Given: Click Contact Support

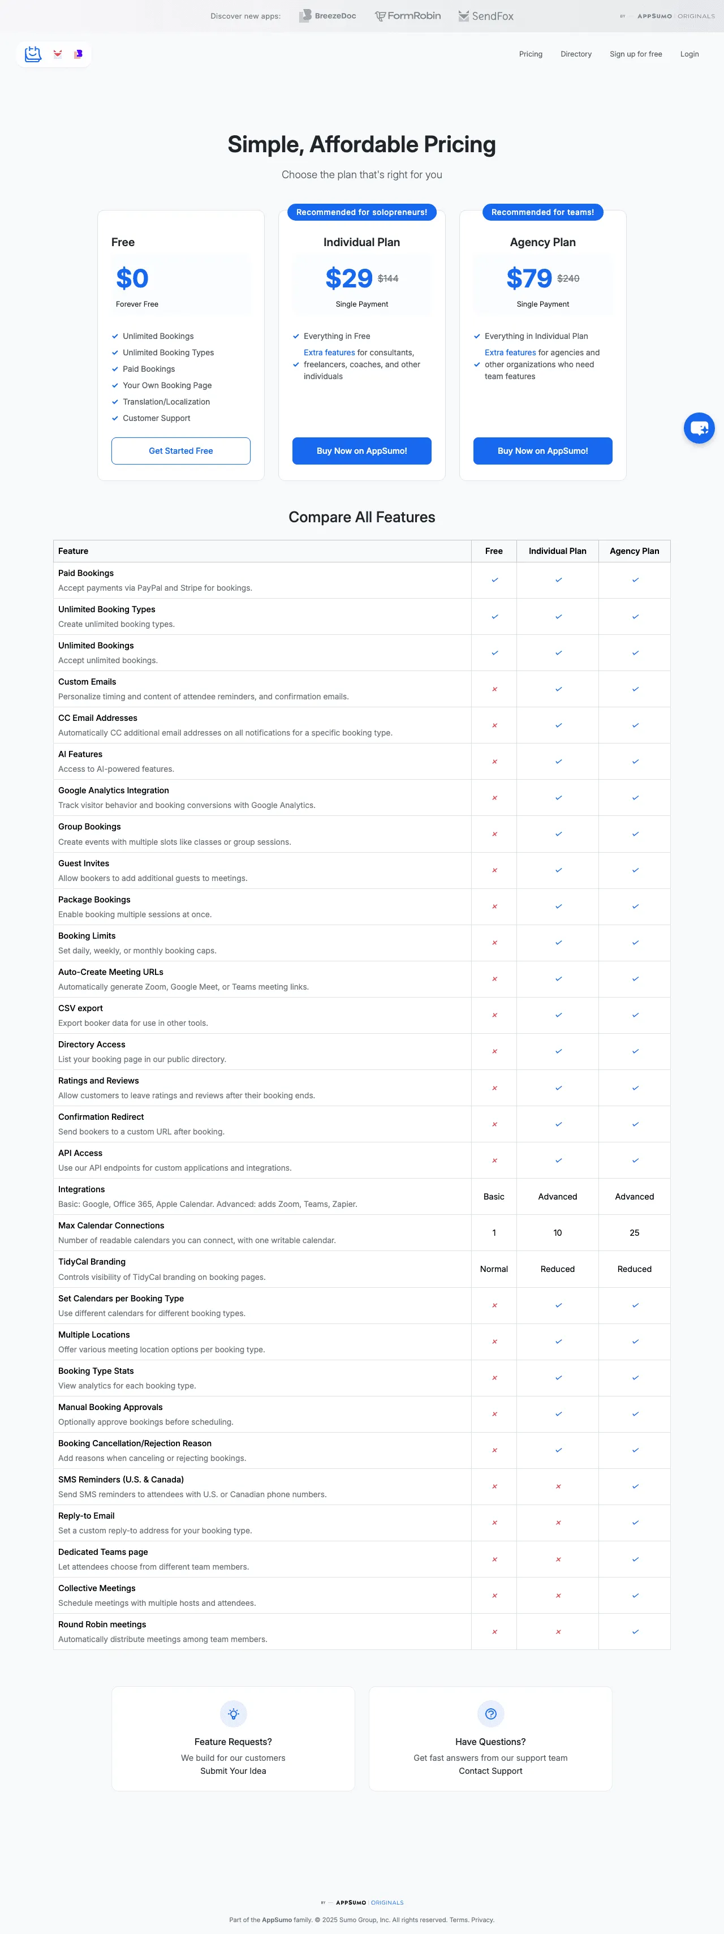Looking at the screenshot, I should 490,1770.
